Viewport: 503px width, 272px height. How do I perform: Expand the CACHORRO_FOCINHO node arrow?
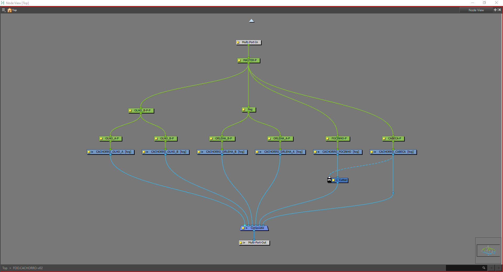point(319,152)
